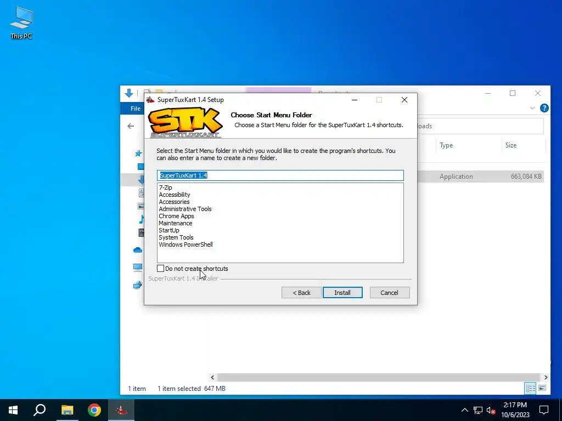Viewport: 562px width, 421px height.
Task: Open This PC in Explorer sidebar
Action: (x=138, y=268)
